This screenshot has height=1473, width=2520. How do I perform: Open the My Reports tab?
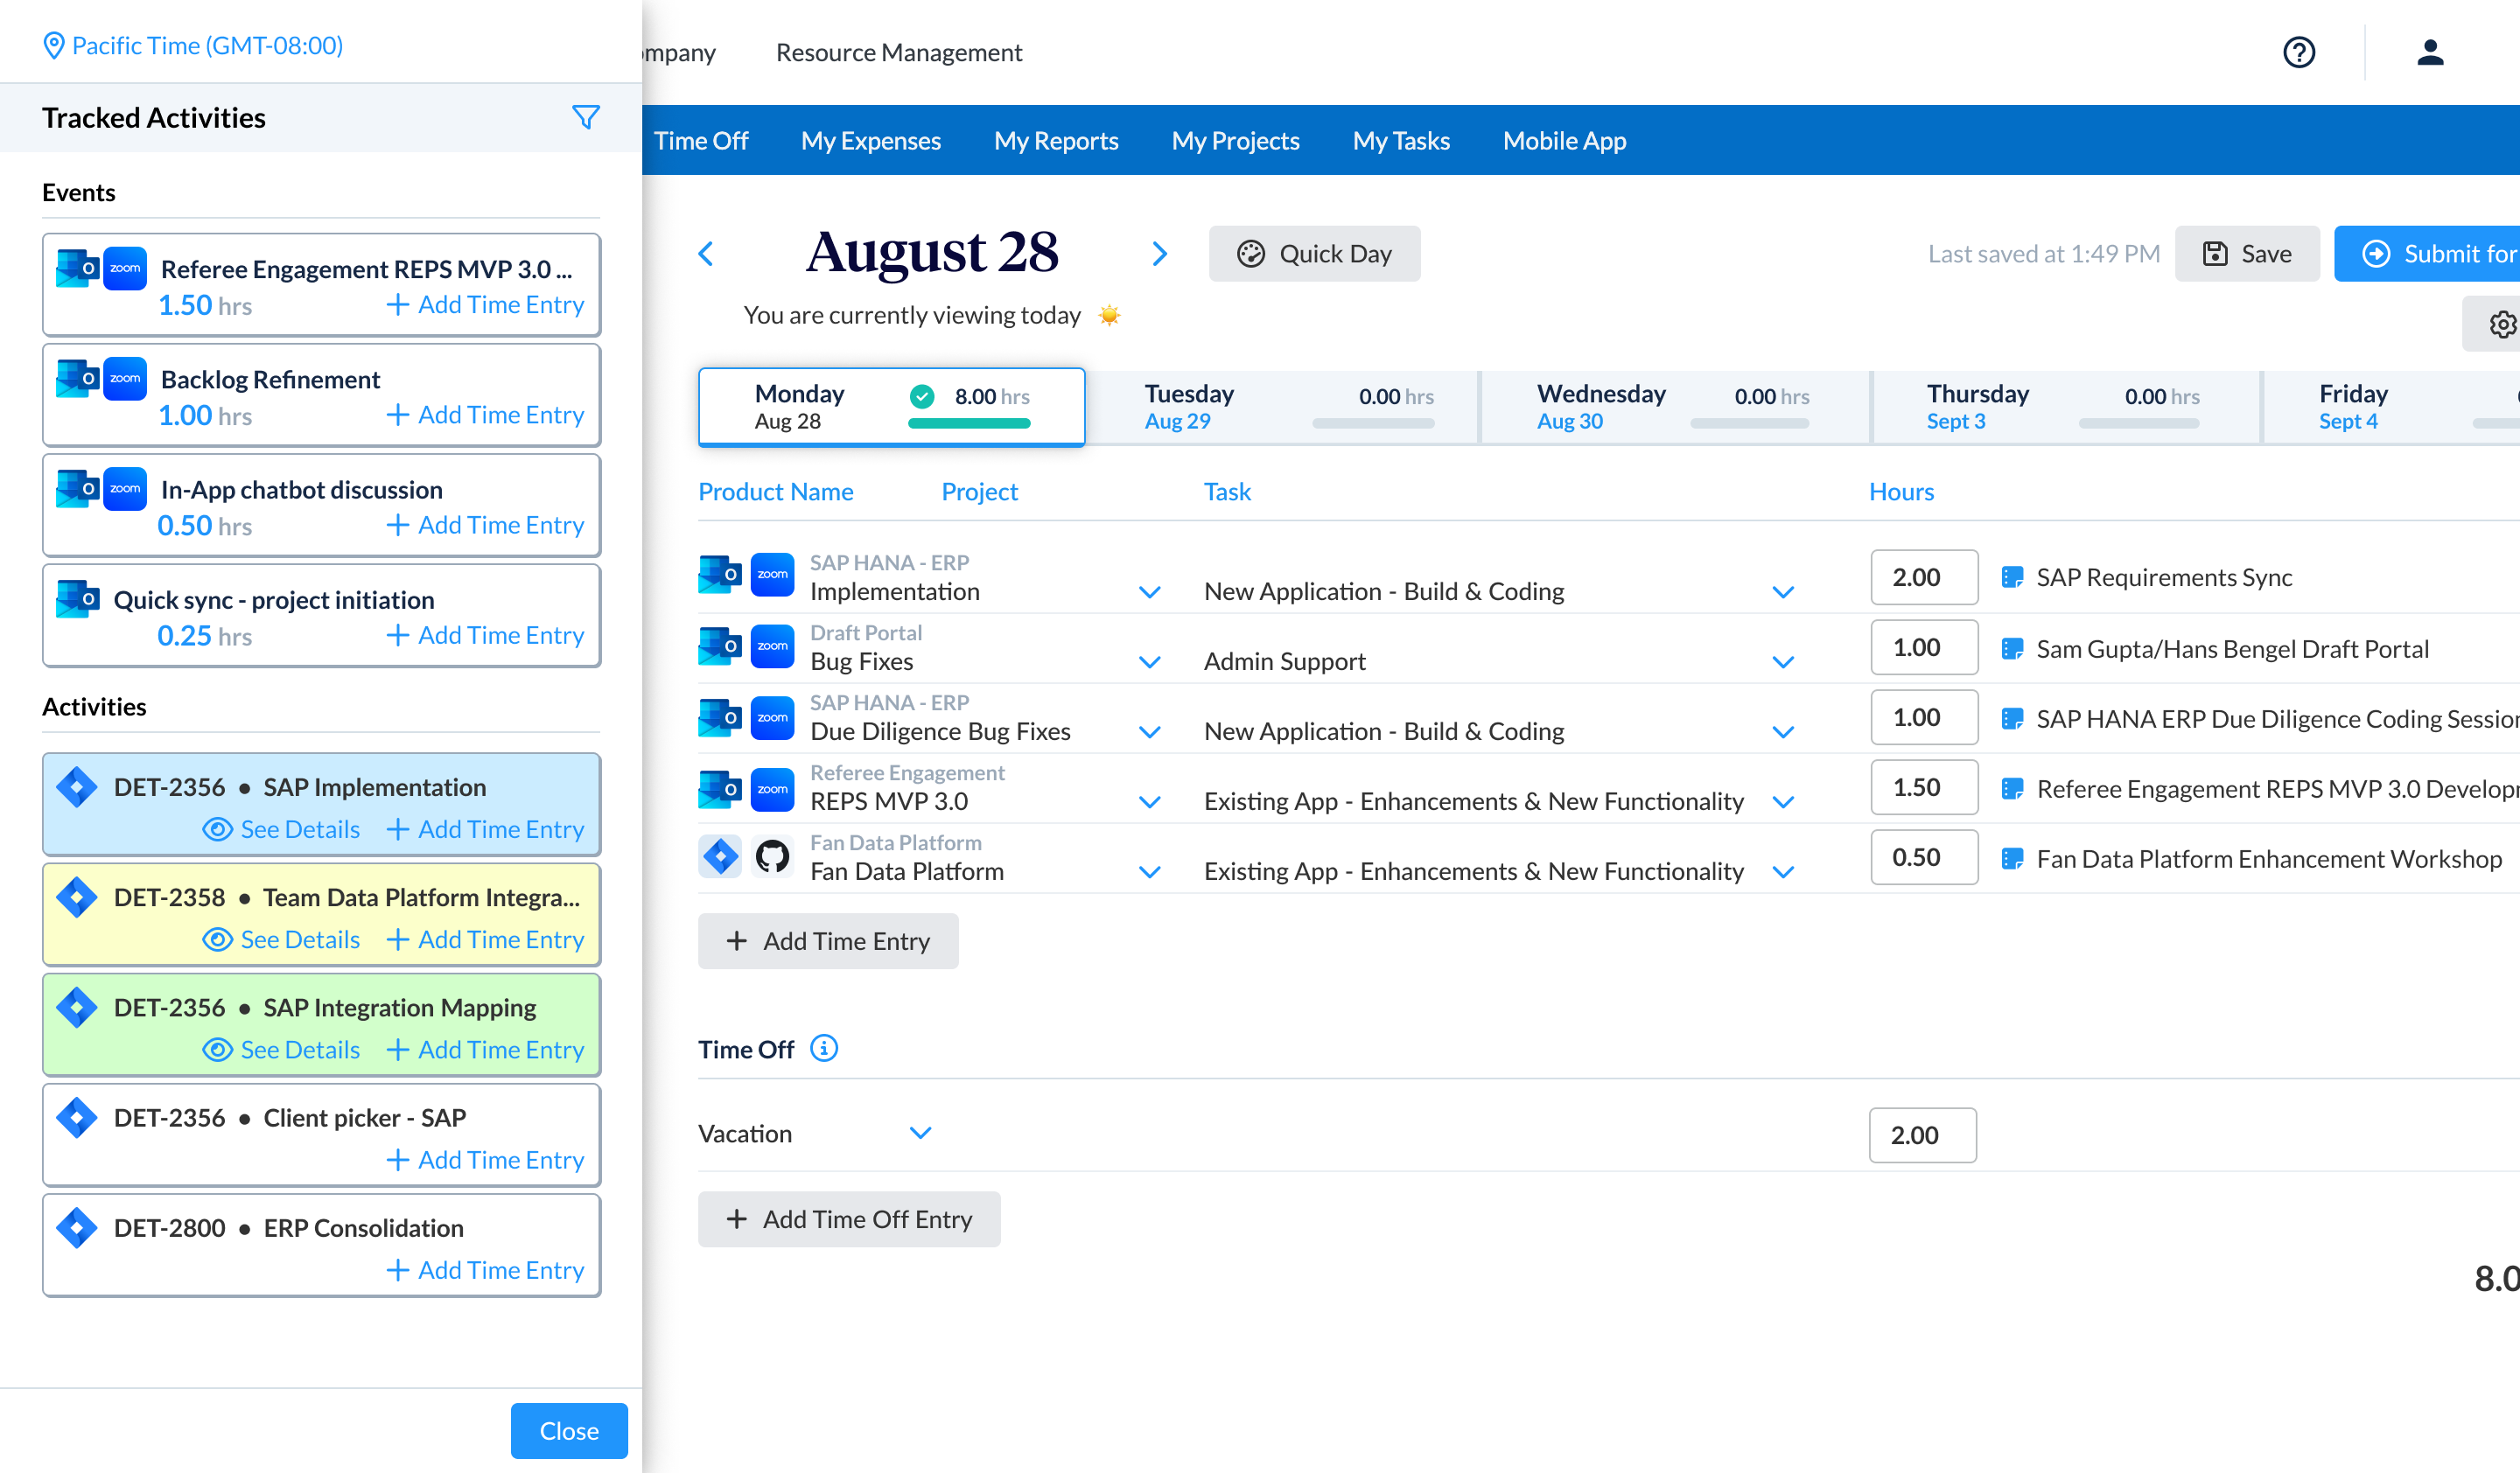1055,141
